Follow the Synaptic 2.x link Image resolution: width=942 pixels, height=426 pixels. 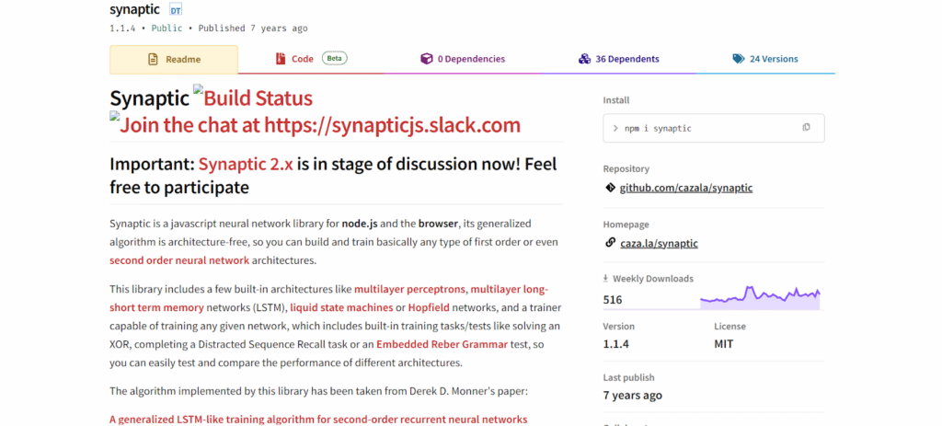point(246,165)
